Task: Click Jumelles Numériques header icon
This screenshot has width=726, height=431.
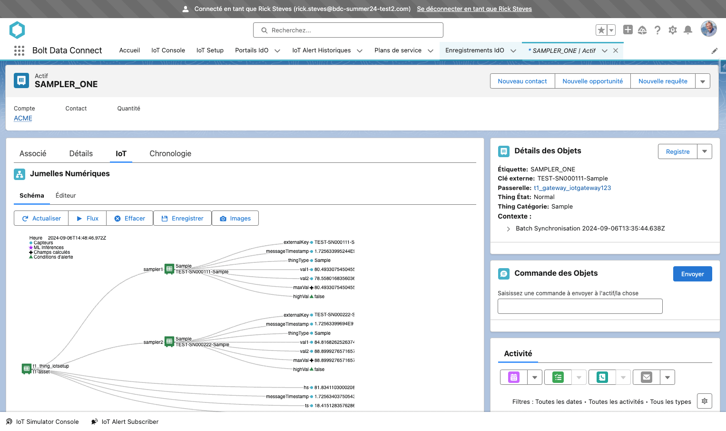Action: [20, 174]
